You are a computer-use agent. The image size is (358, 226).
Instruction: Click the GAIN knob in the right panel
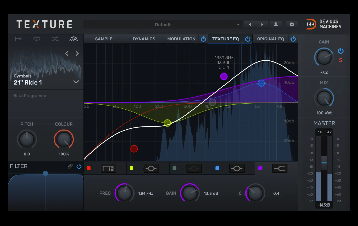[324, 57]
